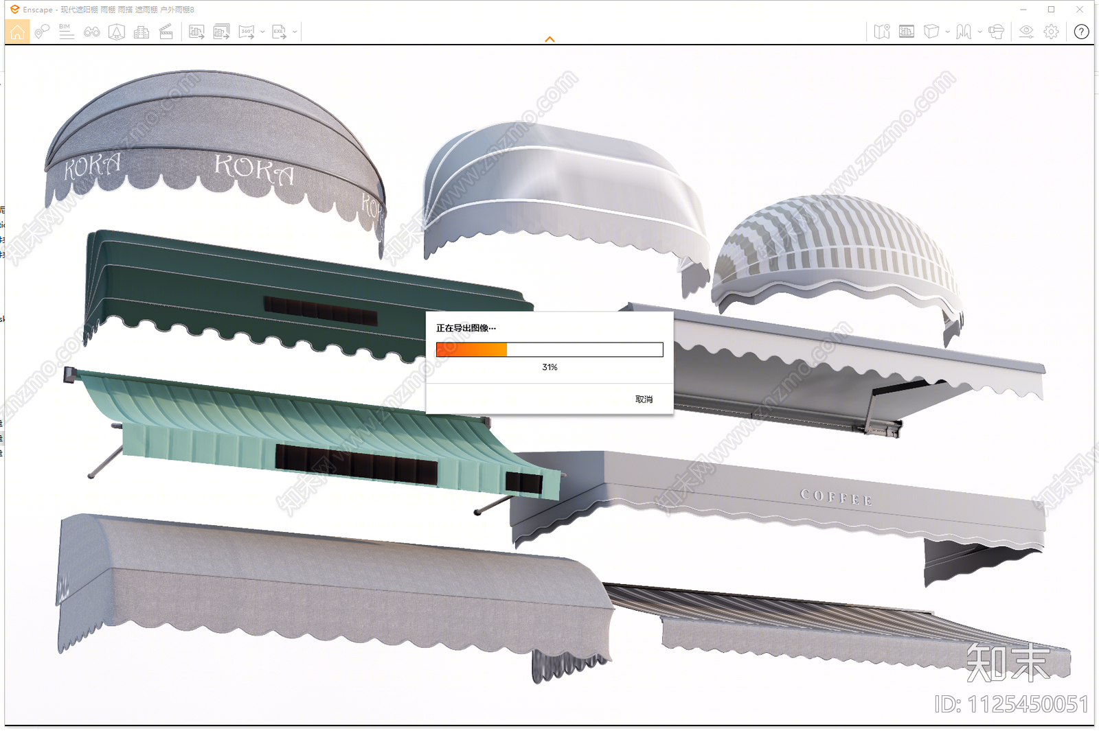Click the 31% progress text
Image resolution: width=1099 pixels, height=731 pixels.
pos(549,367)
